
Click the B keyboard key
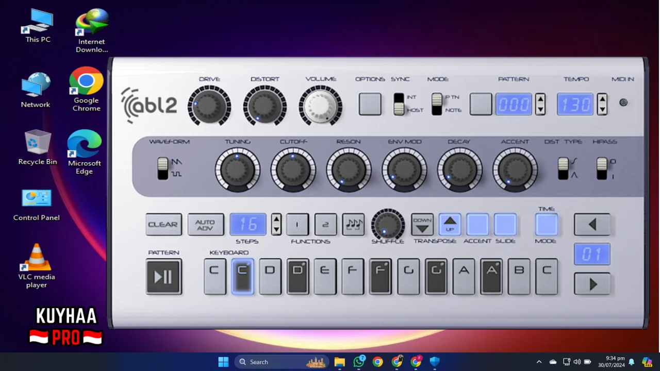[519, 277]
